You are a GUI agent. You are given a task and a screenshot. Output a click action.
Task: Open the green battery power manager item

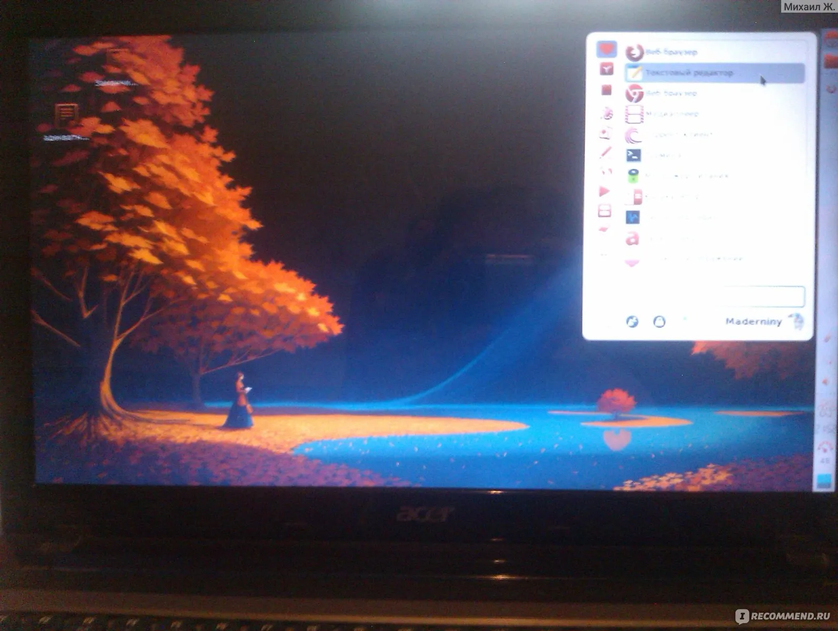[x=713, y=176]
